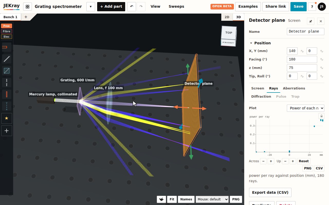Click the TOP face of view cube
329x205 pixels.
[229, 33]
